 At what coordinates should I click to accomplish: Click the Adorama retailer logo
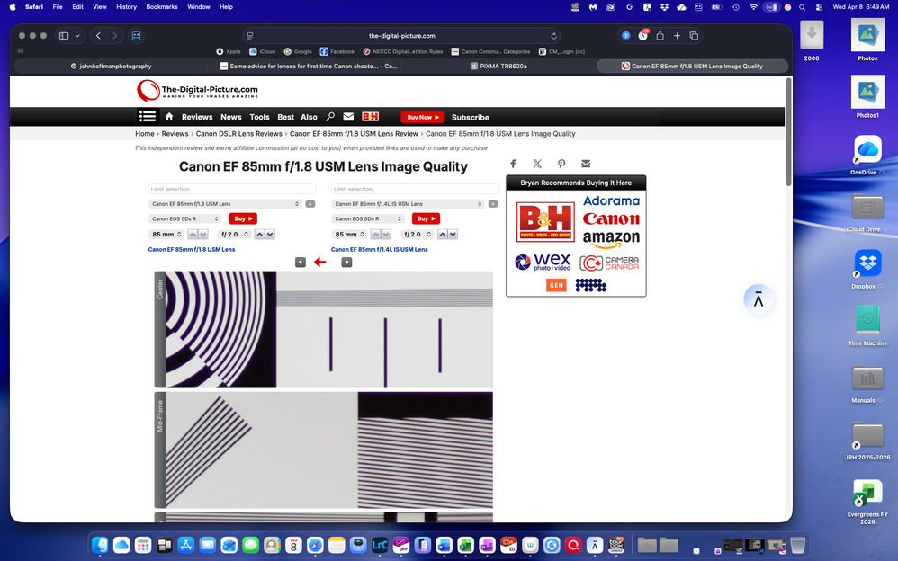click(611, 200)
